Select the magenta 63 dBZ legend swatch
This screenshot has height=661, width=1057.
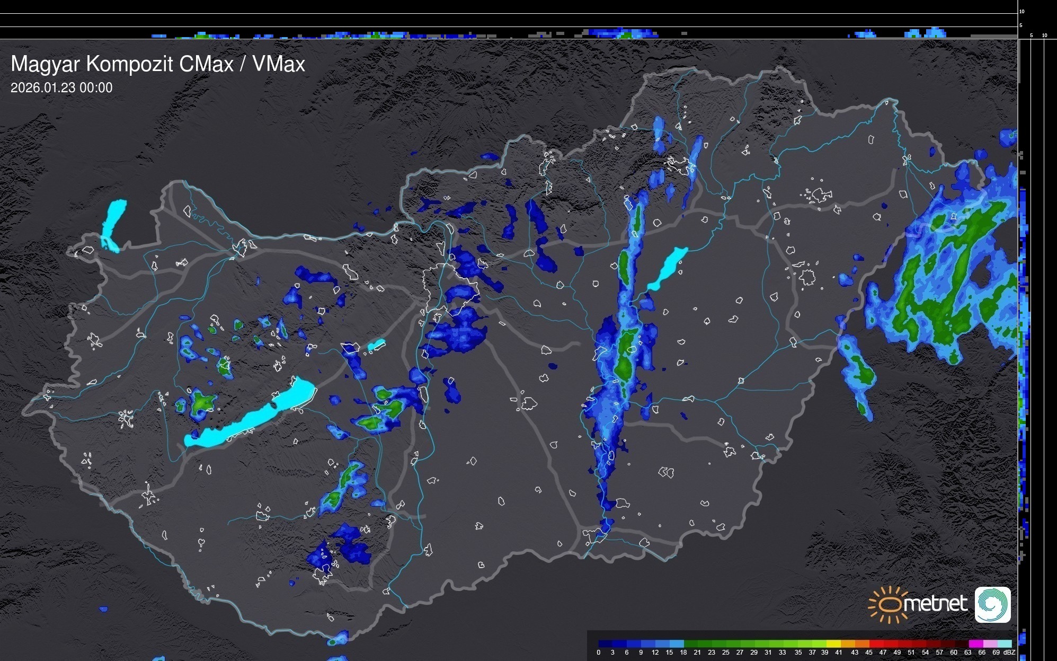click(x=975, y=644)
